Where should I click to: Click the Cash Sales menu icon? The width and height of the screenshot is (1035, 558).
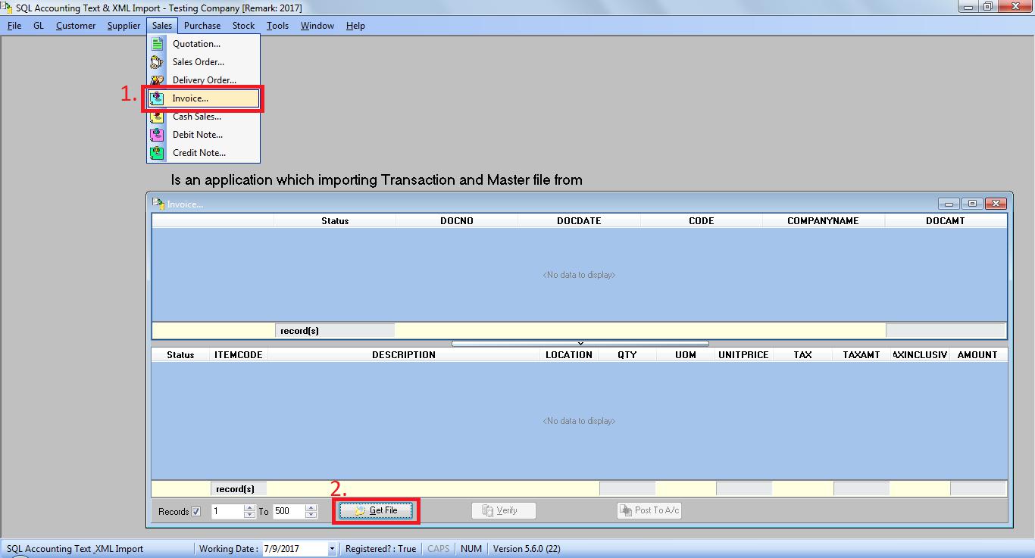click(157, 117)
